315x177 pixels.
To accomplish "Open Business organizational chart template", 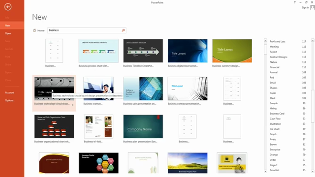I will click(x=54, y=126).
